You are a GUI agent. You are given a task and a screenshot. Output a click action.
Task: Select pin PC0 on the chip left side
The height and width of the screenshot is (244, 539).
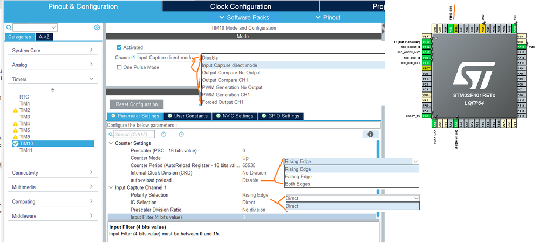point(427,74)
